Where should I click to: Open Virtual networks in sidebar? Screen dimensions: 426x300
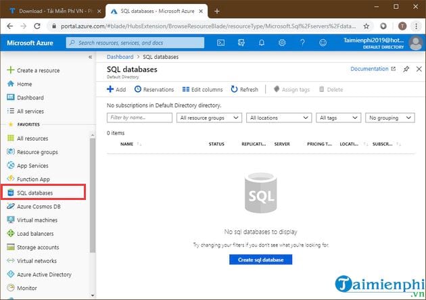tap(32, 261)
